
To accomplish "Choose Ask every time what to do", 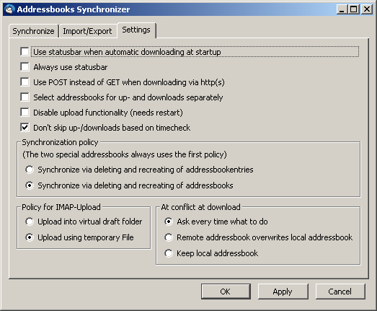I will 169,222.
